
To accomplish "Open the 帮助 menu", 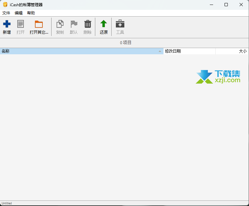I will (x=31, y=13).
